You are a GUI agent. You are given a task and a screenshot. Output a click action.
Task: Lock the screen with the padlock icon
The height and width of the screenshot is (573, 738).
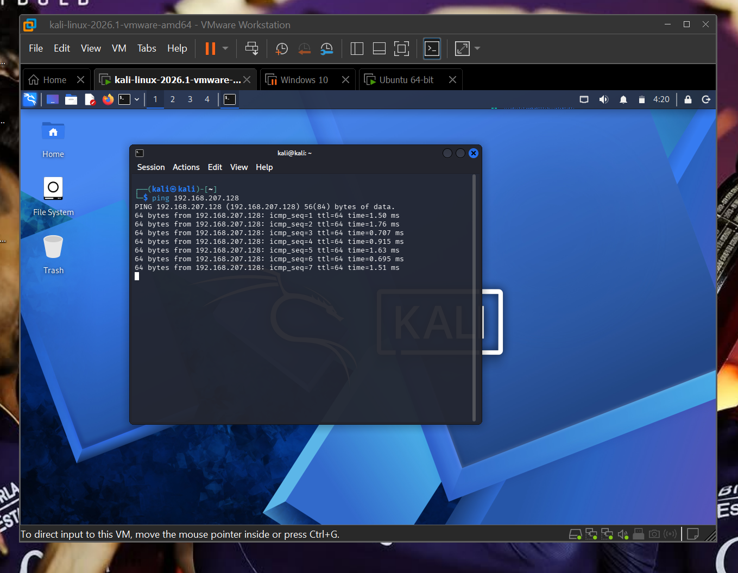[688, 99]
